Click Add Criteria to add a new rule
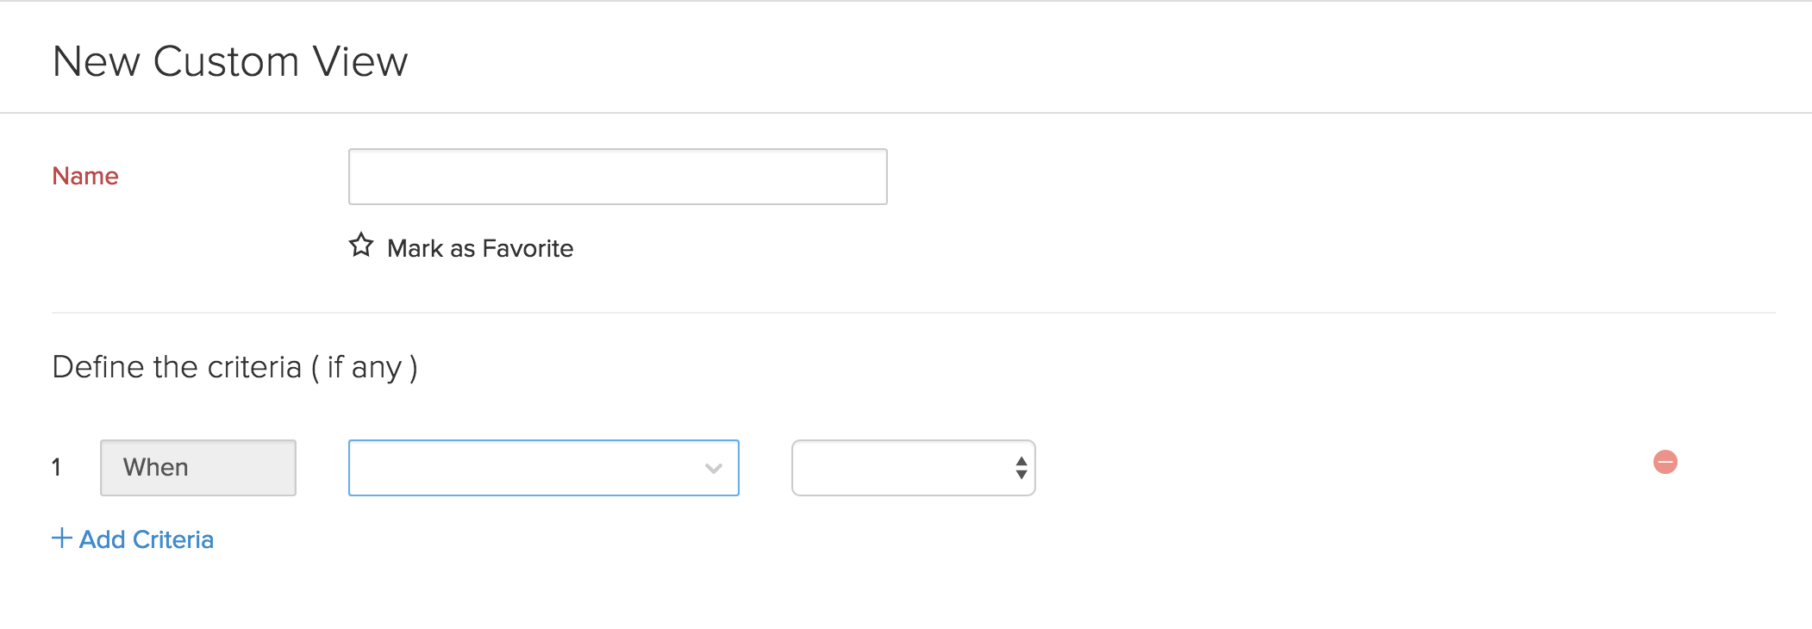Viewport: 1812px width, 629px height. tap(145, 539)
